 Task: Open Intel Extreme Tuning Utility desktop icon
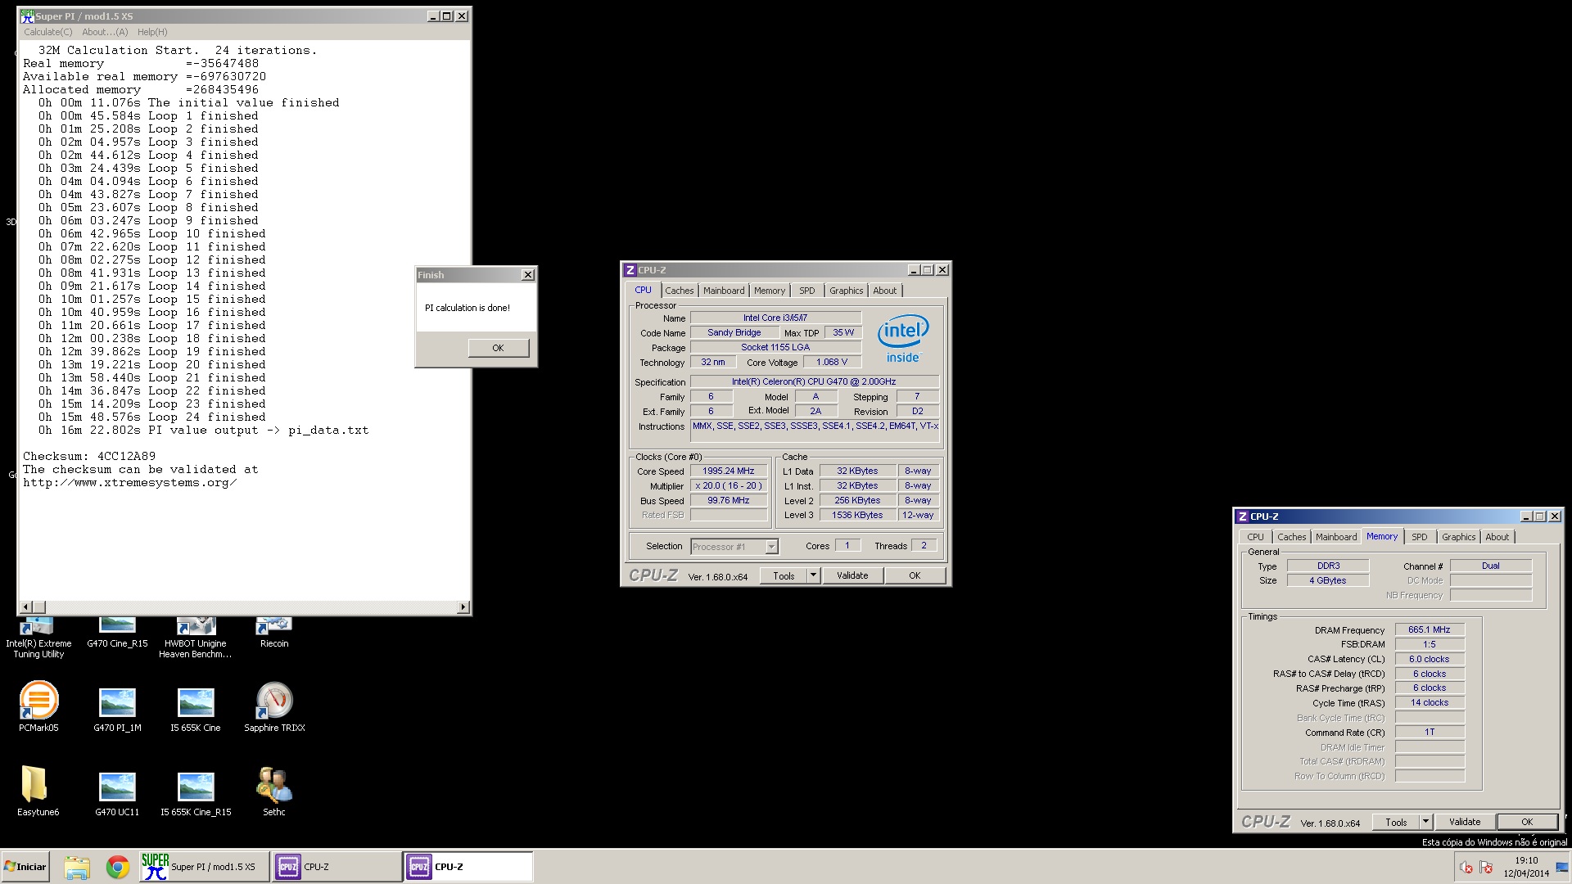[x=38, y=638]
